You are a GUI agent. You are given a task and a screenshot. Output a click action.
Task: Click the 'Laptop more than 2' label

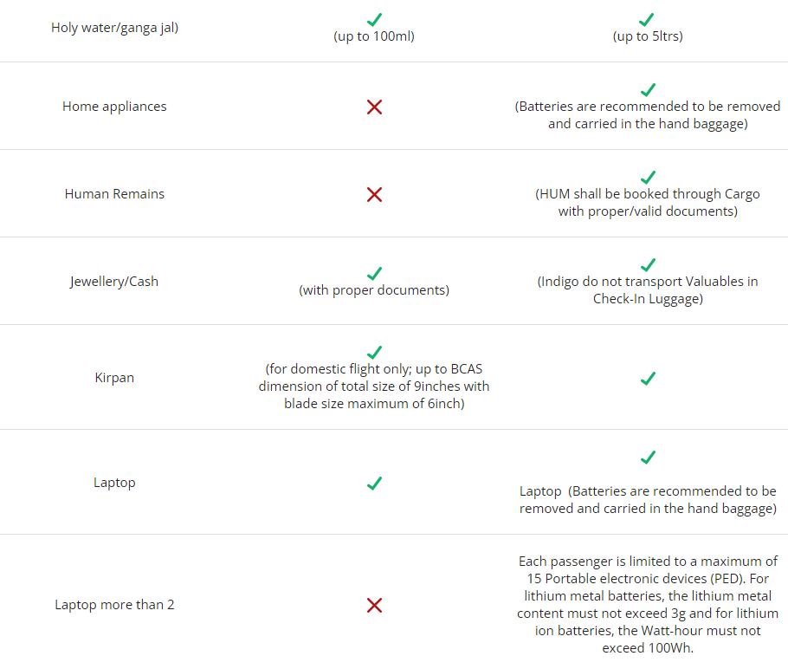(x=114, y=605)
